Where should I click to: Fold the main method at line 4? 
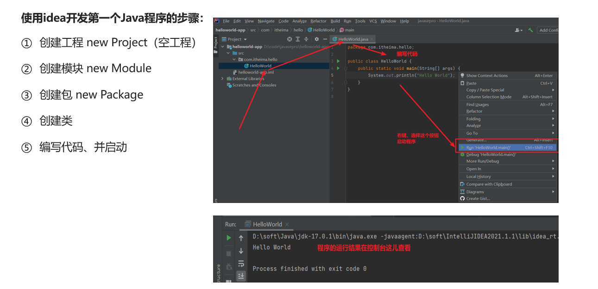pyautogui.click(x=346, y=68)
